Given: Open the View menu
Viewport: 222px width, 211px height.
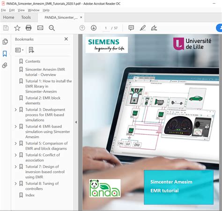Looking at the screenshot, I should point(21,10).
